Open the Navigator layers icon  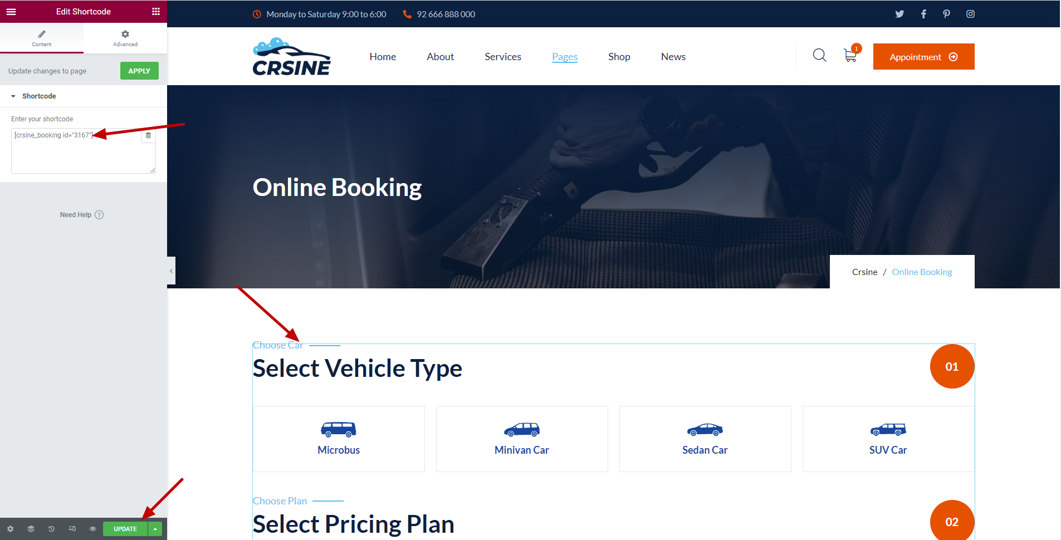click(31, 529)
